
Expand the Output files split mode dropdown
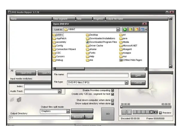(x=68, y=111)
